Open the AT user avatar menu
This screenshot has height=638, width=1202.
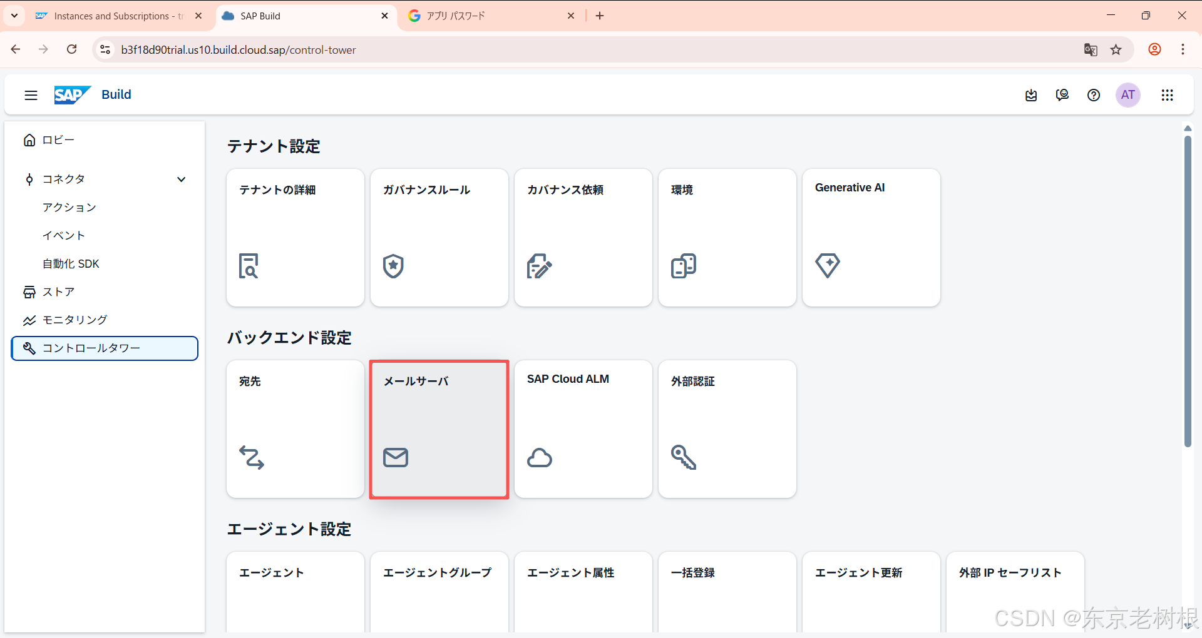click(1128, 95)
